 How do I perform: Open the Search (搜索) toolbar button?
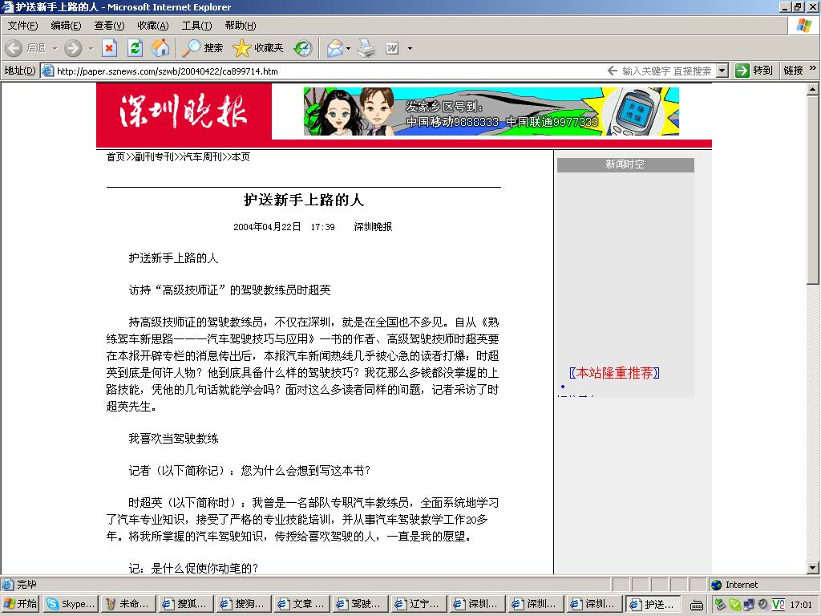point(203,48)
